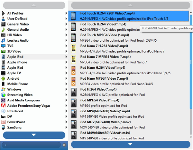193x150 pixels.
Task: Click the iPod Touch H.264 720P thumbnail
Action: 73,16
